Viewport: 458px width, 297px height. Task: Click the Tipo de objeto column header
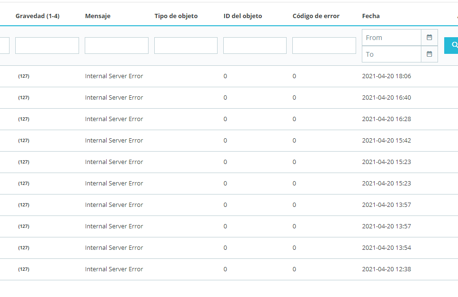pyautogui.click(x=176, y=16)
